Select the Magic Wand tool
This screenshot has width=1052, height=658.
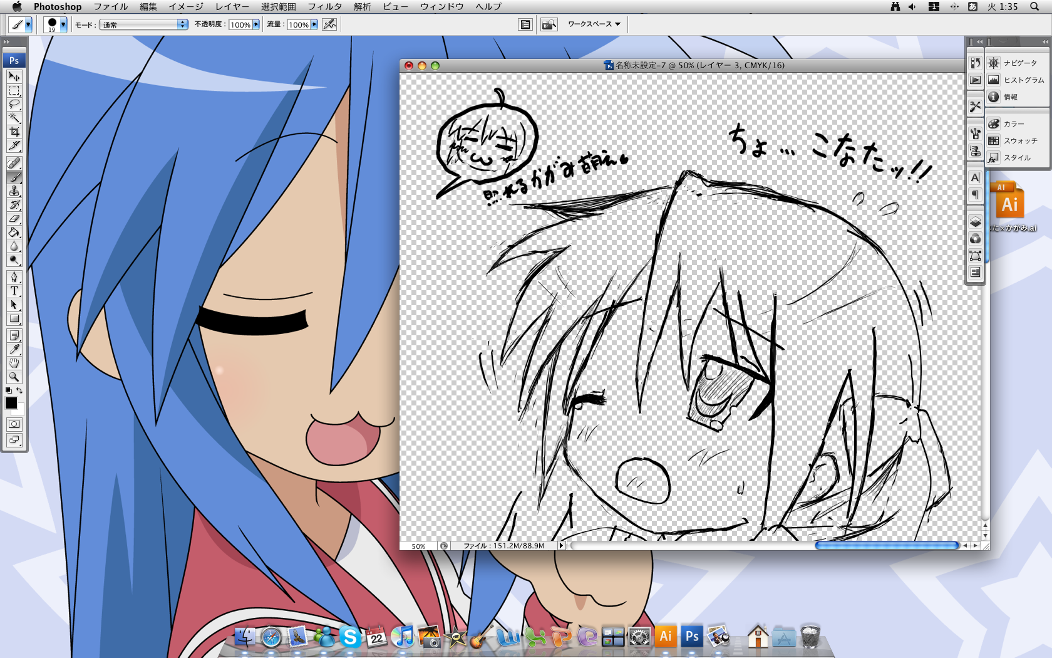tap(14, 118)
